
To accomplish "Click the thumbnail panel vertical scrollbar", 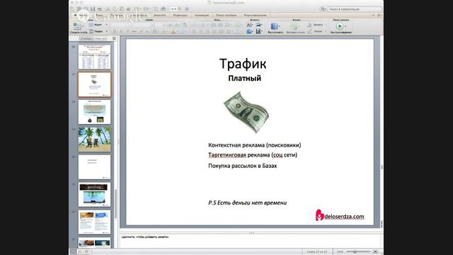I will pos(115,204).
